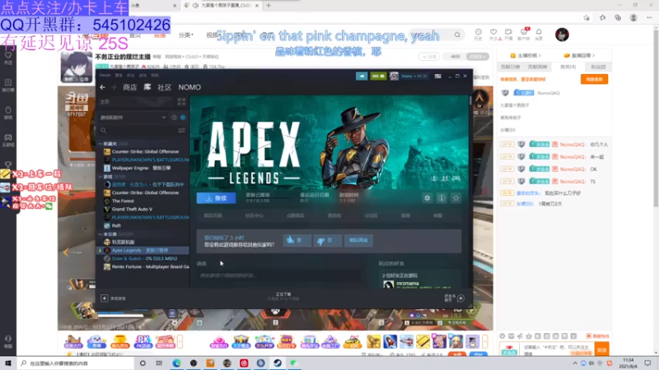
Task: Click the browser page search magnifier icon
Action: pos(457,35)
